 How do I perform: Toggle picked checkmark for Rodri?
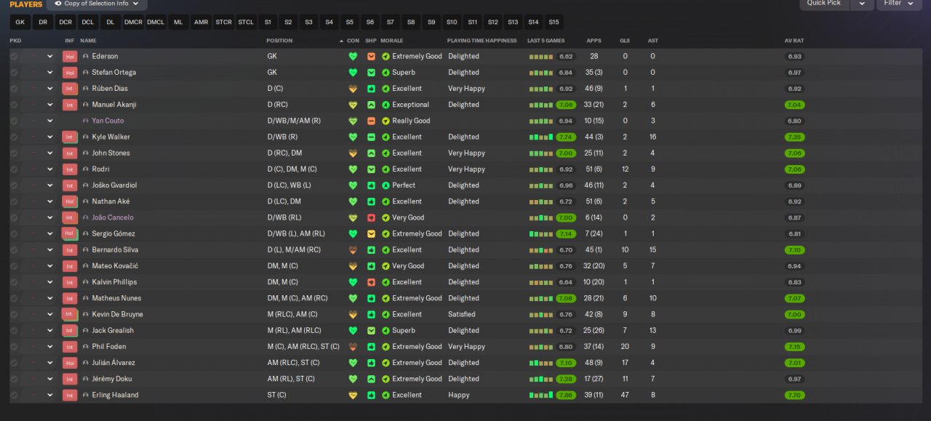14,169
